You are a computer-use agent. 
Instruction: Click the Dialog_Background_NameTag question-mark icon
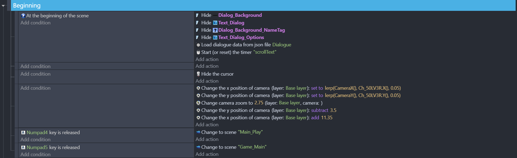[215, 30]
